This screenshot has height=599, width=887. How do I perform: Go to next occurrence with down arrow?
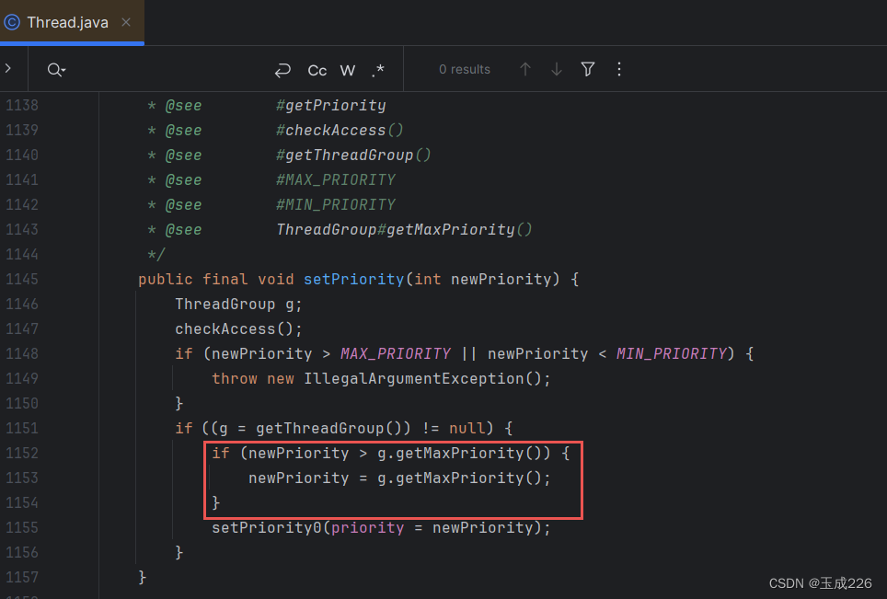[557, 70]
